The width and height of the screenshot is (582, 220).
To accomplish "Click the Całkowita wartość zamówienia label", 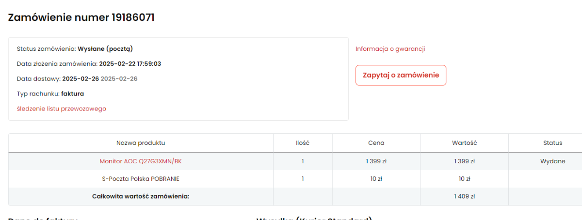I will point(140,196).
